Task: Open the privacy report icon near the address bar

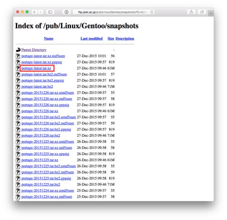Action: 66,12
